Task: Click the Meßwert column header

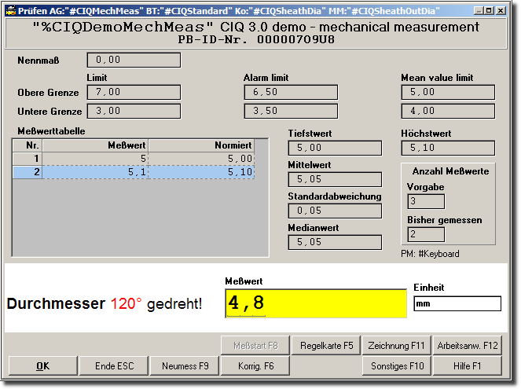Action: pos(96,145)
